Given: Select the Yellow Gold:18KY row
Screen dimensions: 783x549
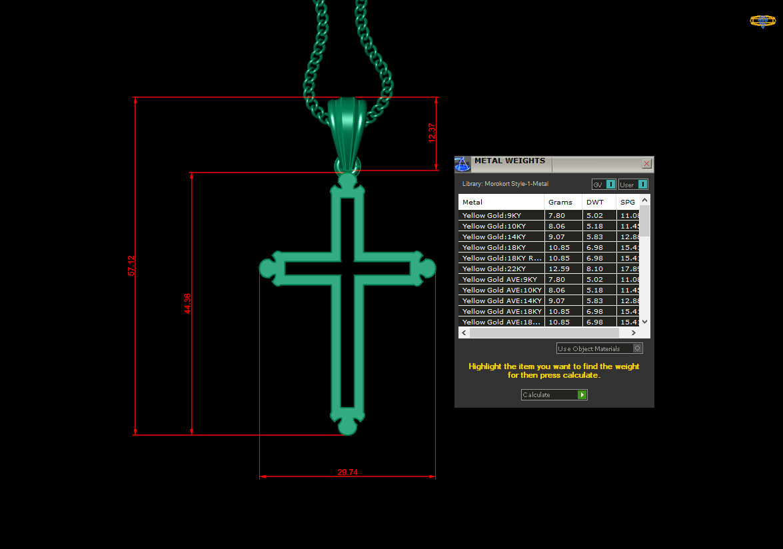Looking at the screenshot, I should pyautogui.click(x=549, y=248).
